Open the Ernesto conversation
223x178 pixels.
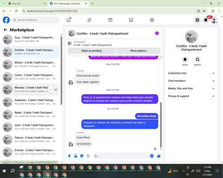tap(30, 152)
